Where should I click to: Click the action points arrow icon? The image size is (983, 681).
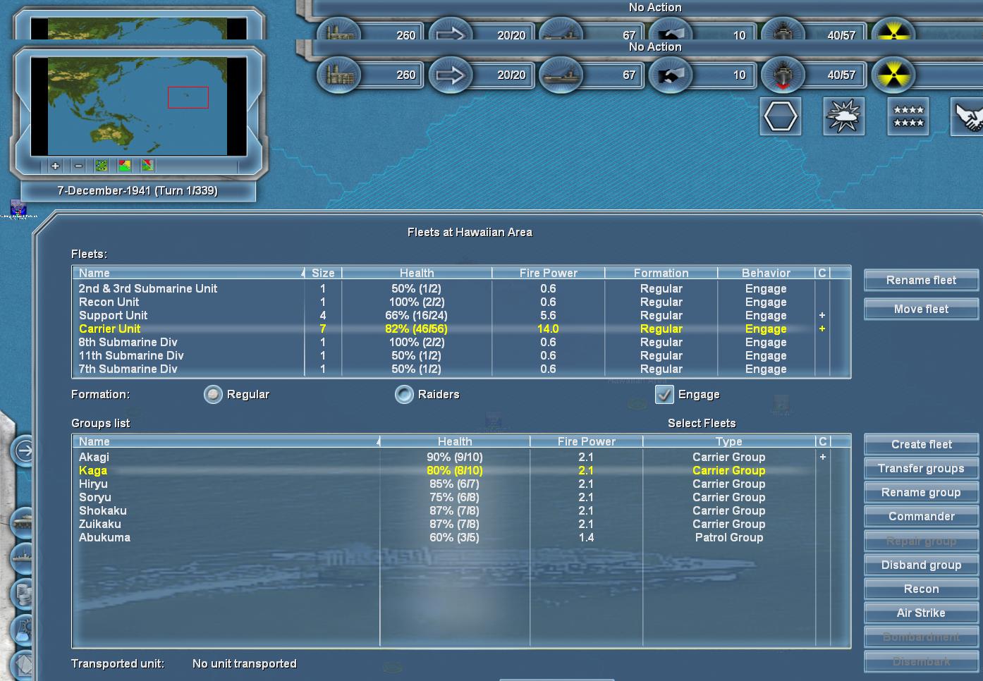click(450, 75)
